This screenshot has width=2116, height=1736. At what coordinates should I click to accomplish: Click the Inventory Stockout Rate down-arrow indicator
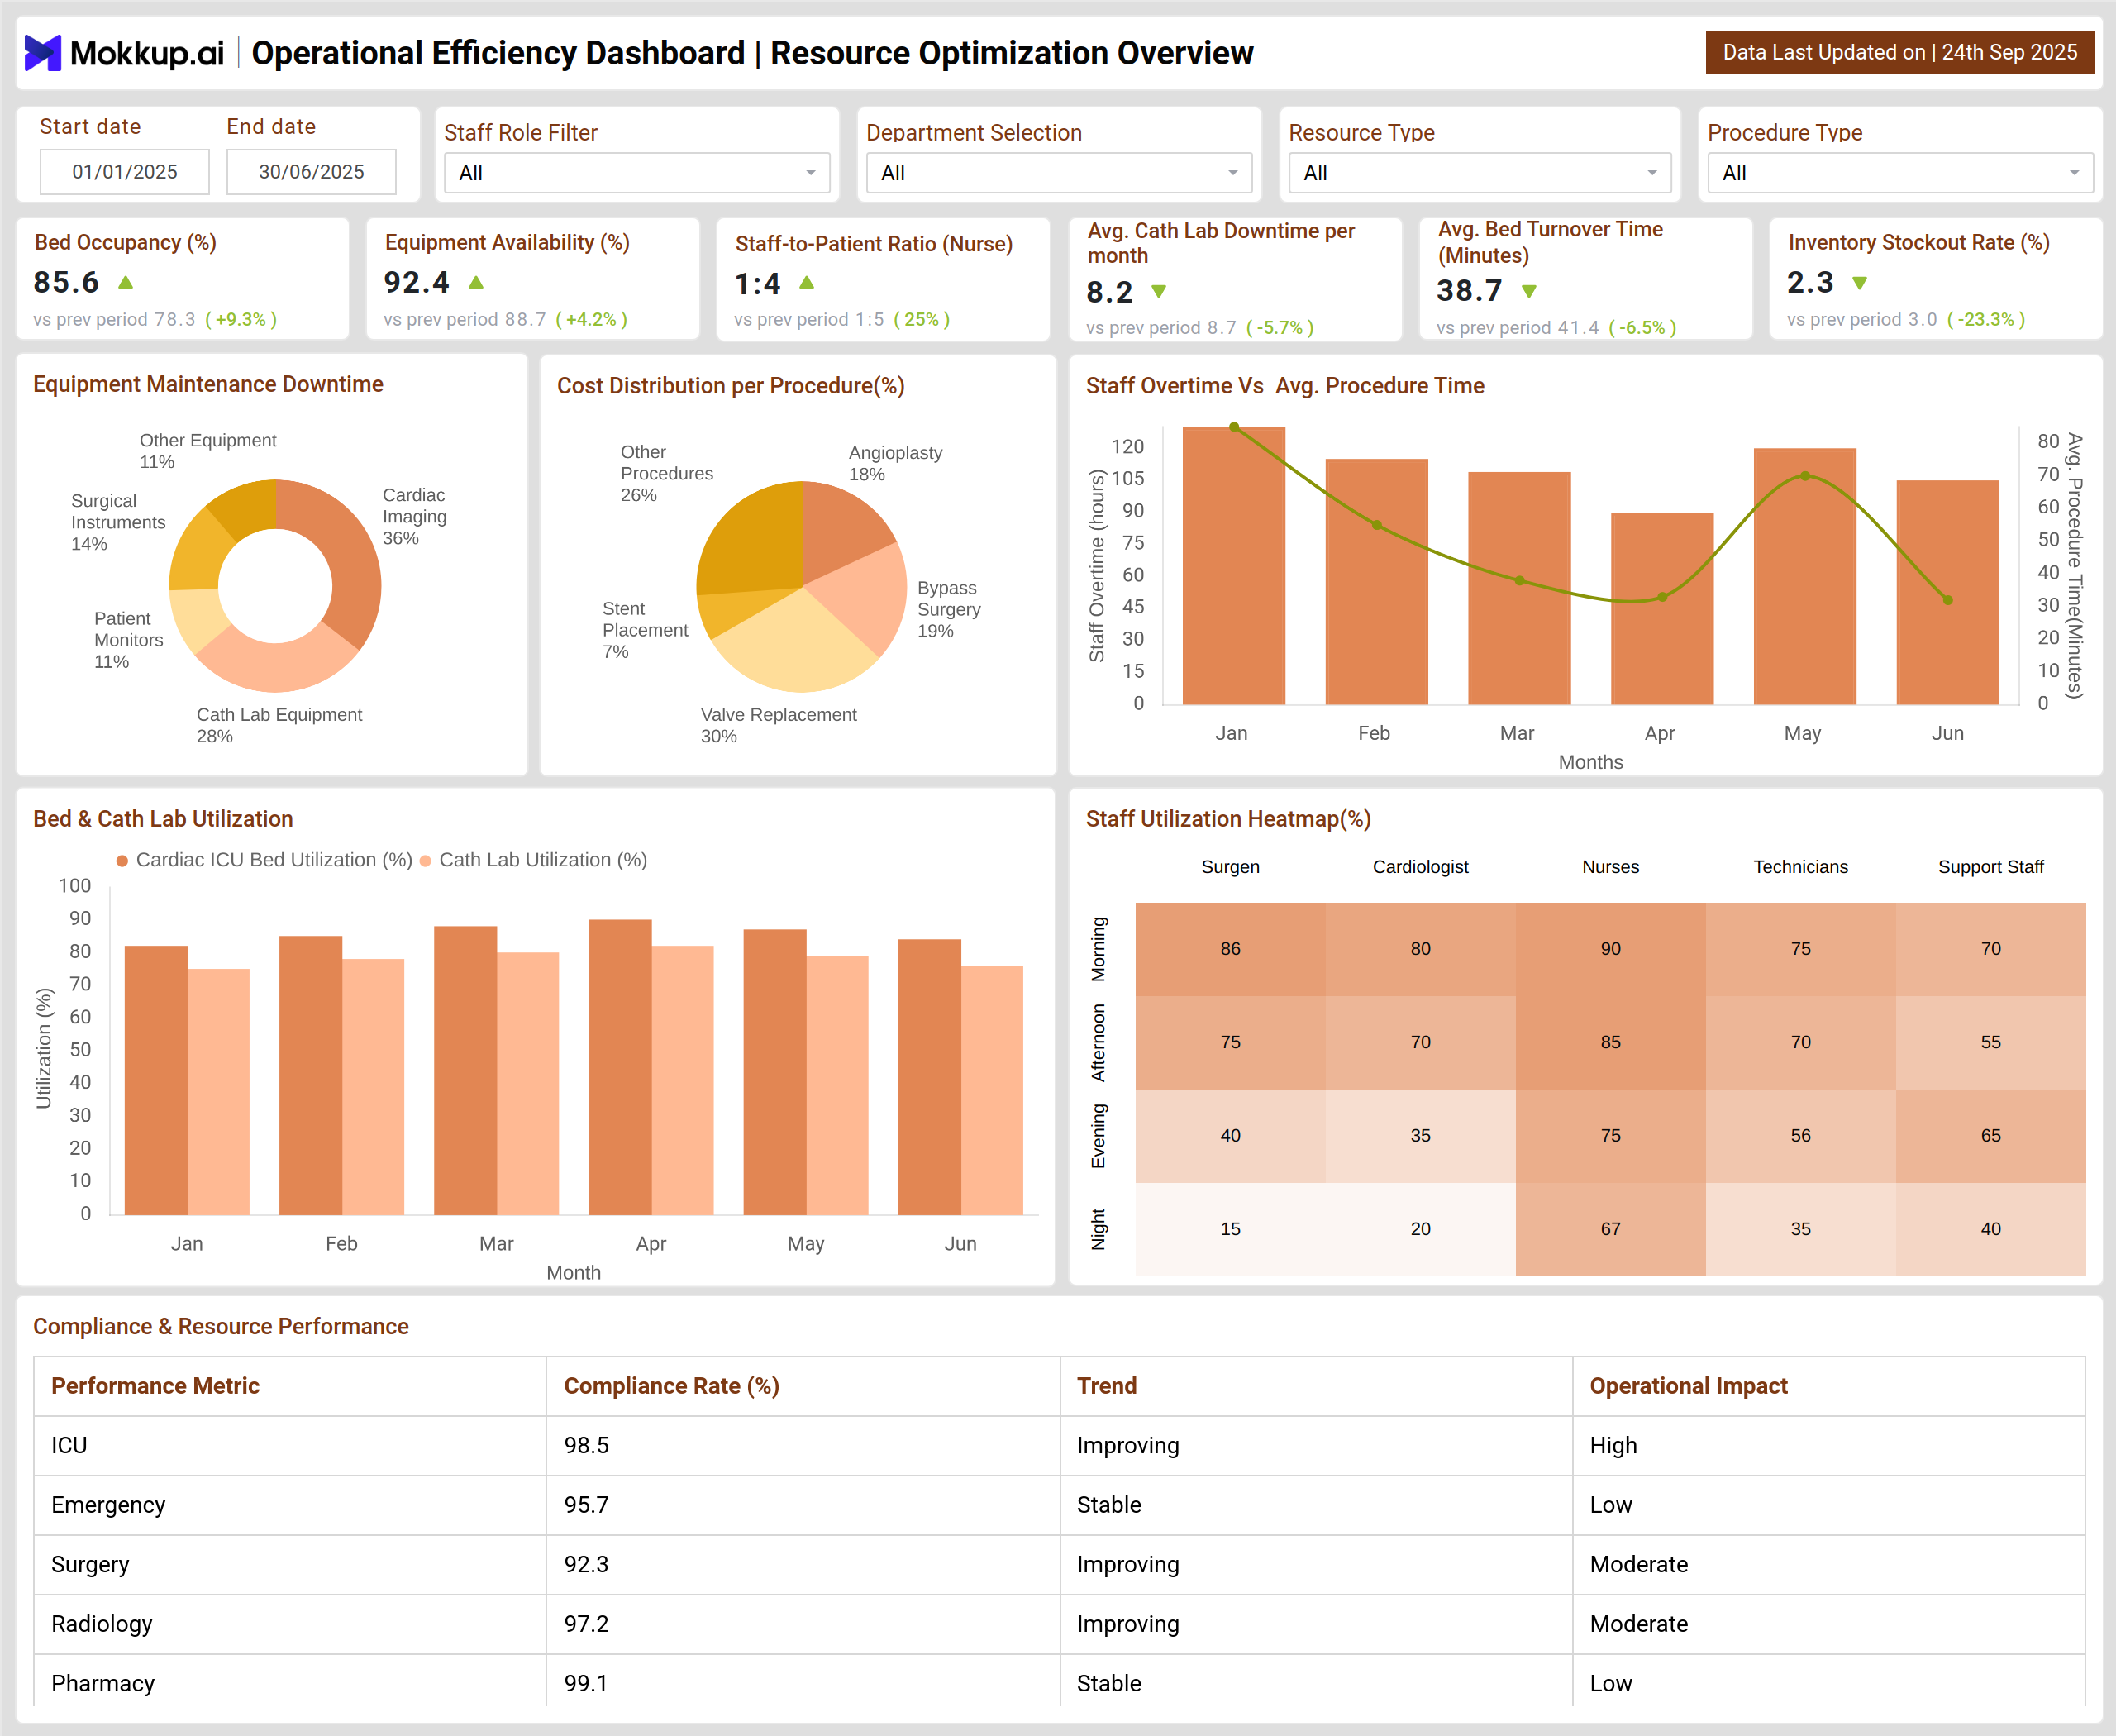click(1860, 284)
